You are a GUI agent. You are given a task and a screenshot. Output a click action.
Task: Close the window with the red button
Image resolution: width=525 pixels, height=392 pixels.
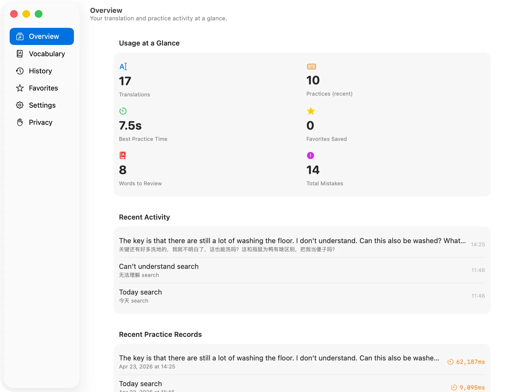(14, 14)
